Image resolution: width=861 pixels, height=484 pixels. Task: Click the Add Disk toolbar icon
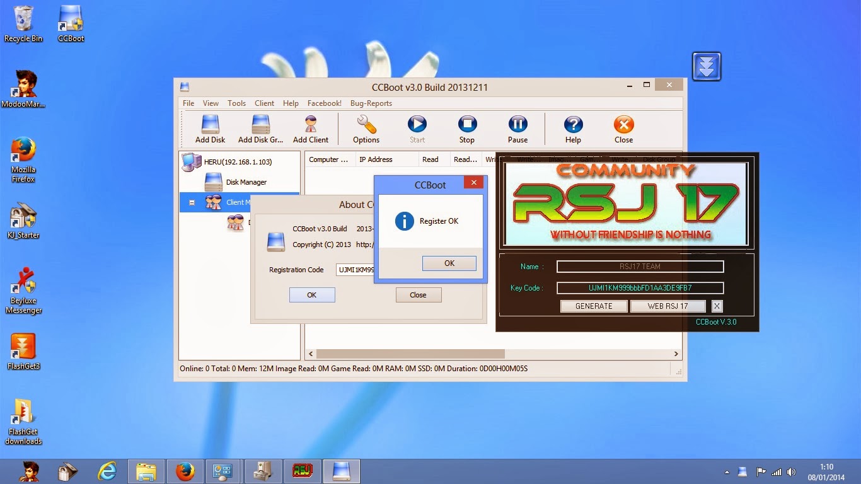pyautogui.click(x=210, y=129)
